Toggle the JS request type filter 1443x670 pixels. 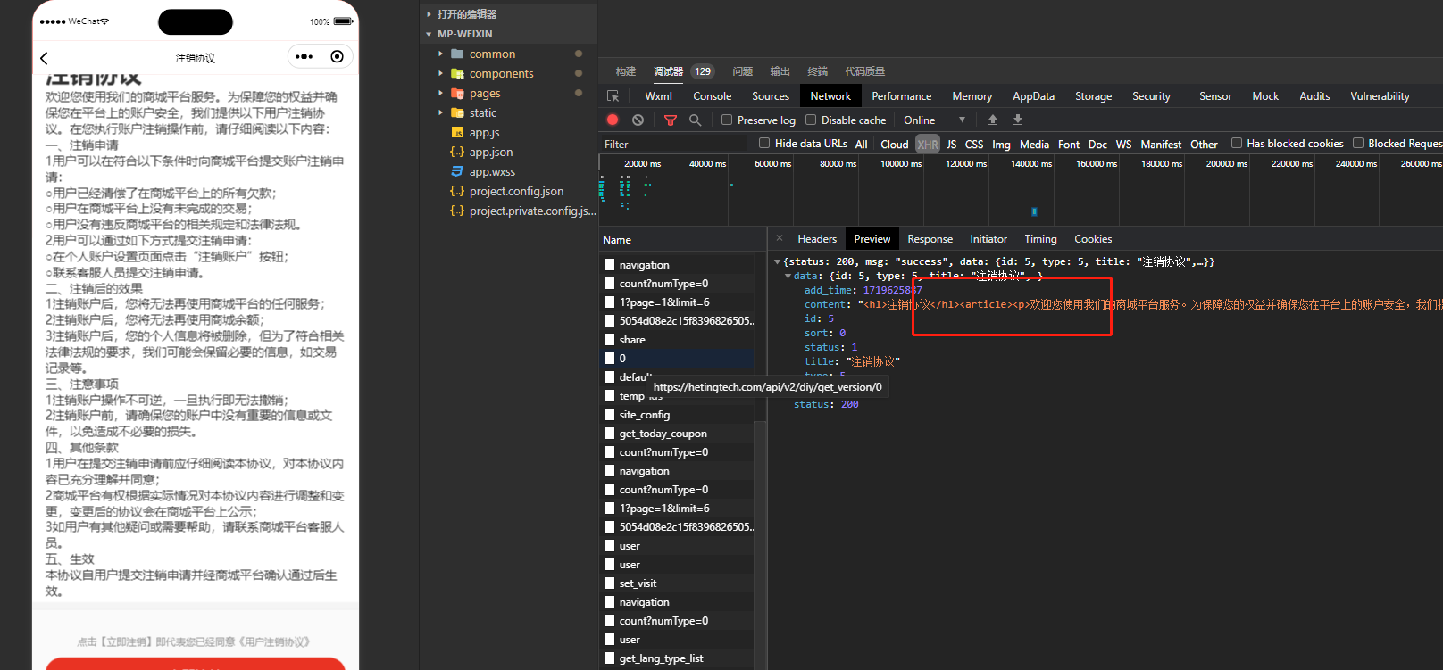click(952, 144)
